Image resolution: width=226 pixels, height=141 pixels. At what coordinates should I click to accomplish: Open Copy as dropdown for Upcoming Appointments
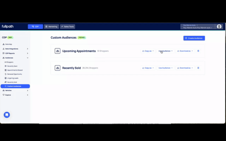[148, 51]
